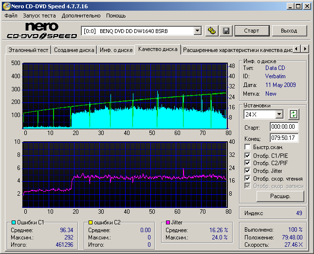The width and height of the screenshot is (314, 254).
Task: Click the cyan Ошибки C1 color swatch
Action: pyautogui.click(x=14, y=222)
